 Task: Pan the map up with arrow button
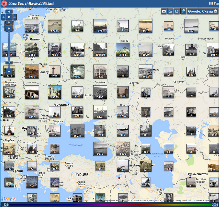point(9,12)
